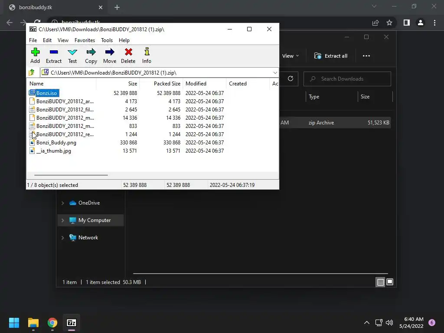444x333 pixels.
Task: Open the Edit menu in 7-Zip
Action: pos(47,40)
